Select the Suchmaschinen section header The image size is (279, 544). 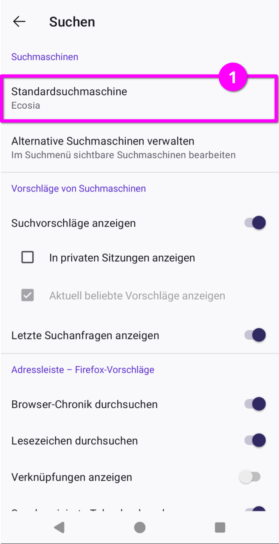[44, 57]
